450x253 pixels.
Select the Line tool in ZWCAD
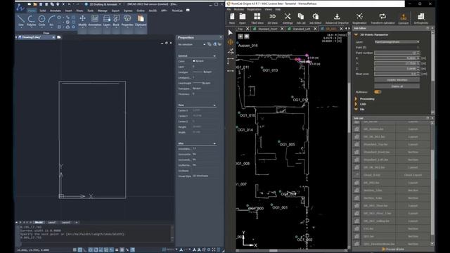pyautogui.click(x=21, y=21)
